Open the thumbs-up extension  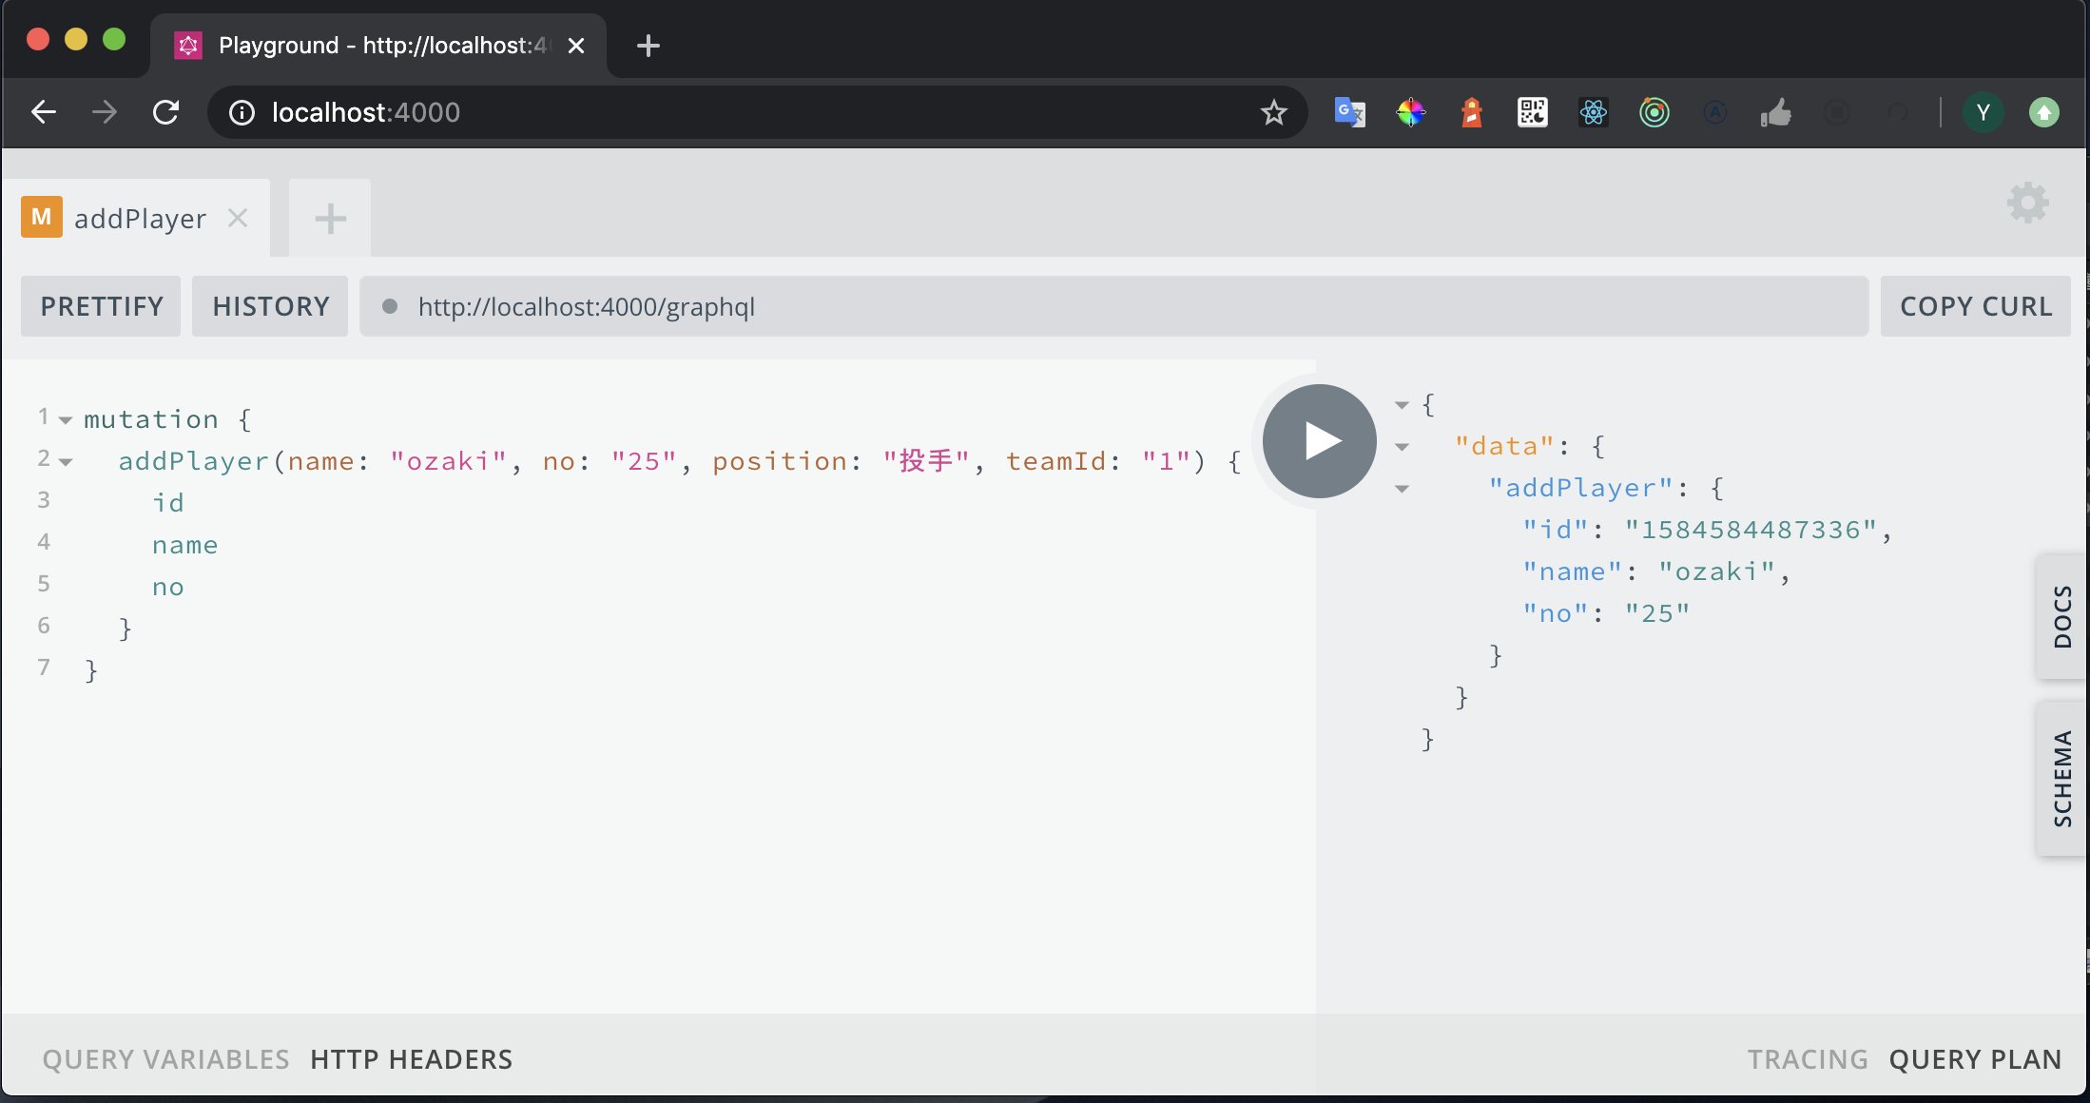(x=1775, y=112)
